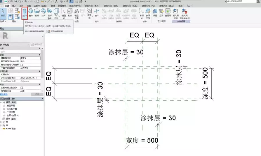Select the 深度 = 500 dimension label
Image resolution: width=261 pixels, height=156 pixels.
pyautogui.click(x=205, y=83)
